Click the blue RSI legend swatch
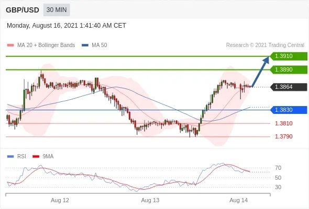 coord(10,157)
